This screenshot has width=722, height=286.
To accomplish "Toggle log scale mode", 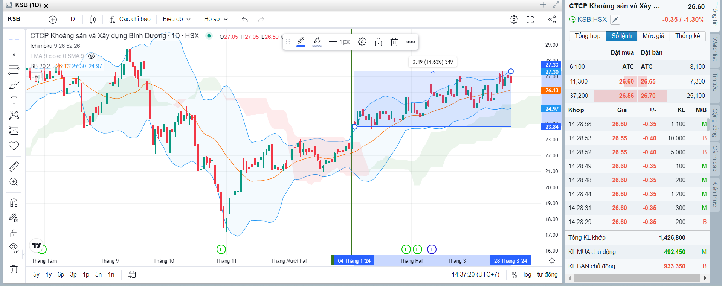I will (x=527, y=275).
